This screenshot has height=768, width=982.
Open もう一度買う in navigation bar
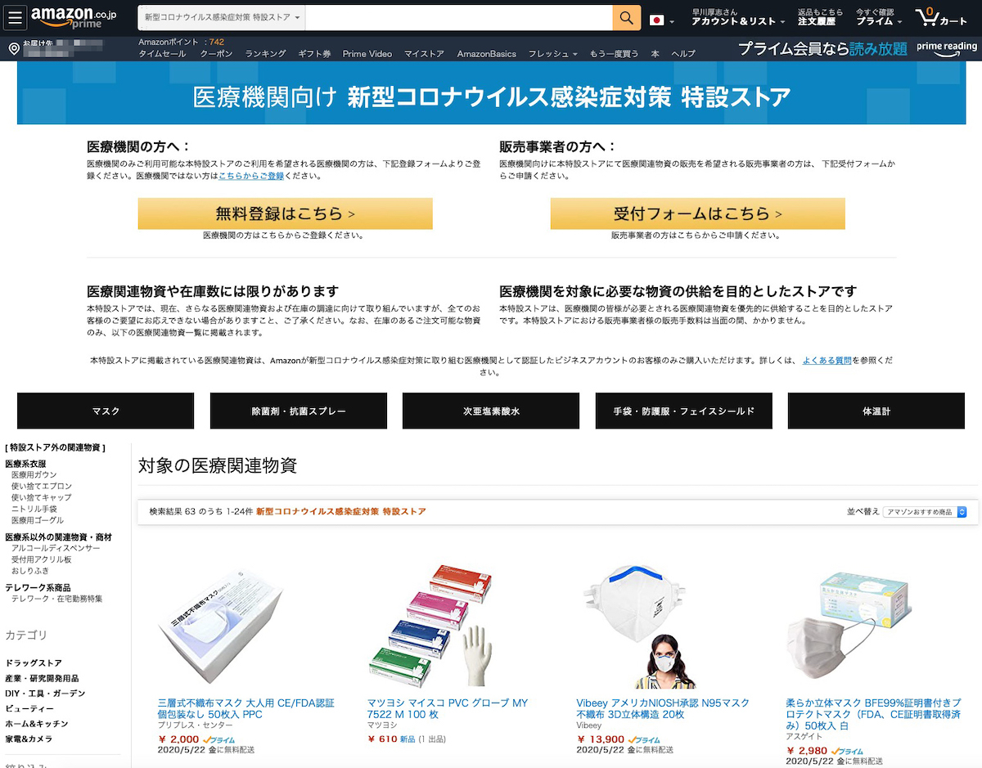[614, 54]
